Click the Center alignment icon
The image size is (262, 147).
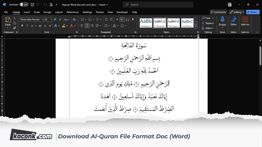[87, 26]
